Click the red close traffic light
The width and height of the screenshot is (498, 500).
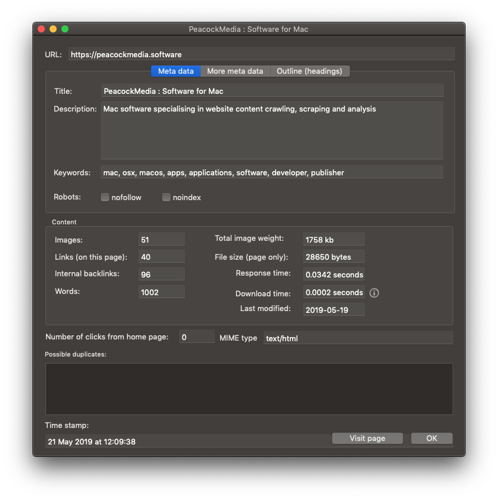point(40,28)
